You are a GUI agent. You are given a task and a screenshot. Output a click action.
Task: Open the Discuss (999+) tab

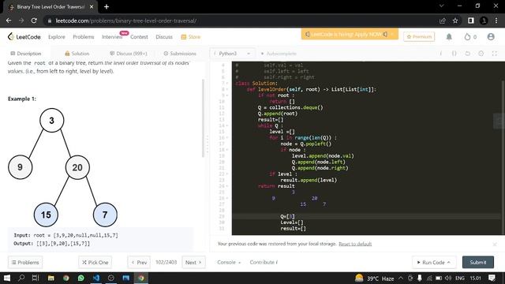click(129, 54)
